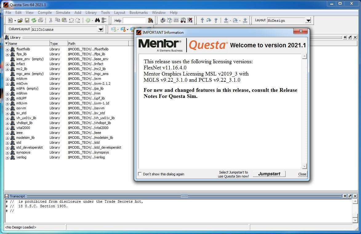This screenshot has width=361, height=234.
Task: Click the Step Out up-arrow icon
Action: click(216, 21)
